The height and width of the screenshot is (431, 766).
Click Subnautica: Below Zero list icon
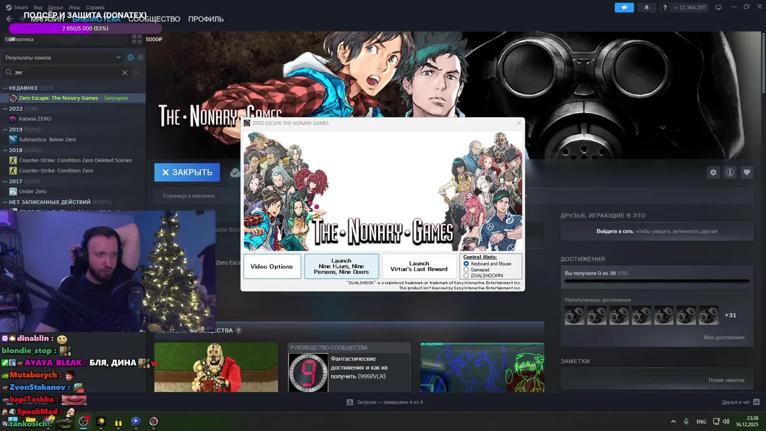click(13, 139)
